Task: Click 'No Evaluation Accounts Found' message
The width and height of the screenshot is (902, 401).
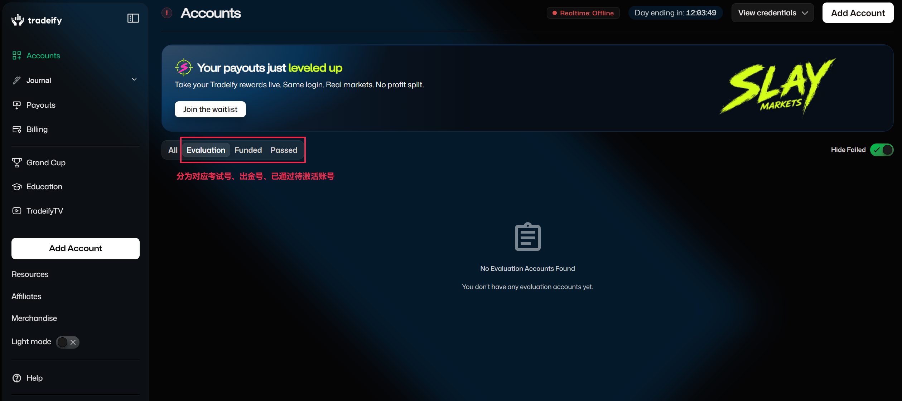Action: pyautogui.click(x=527, y=269)
